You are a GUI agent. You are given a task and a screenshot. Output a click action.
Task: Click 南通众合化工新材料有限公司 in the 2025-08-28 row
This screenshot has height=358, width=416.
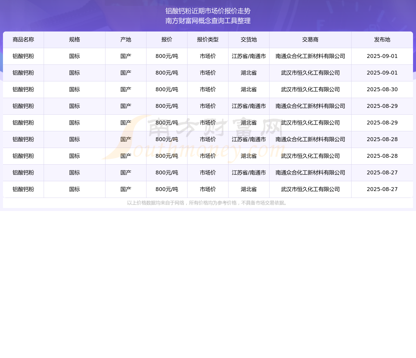click(310, 139)
